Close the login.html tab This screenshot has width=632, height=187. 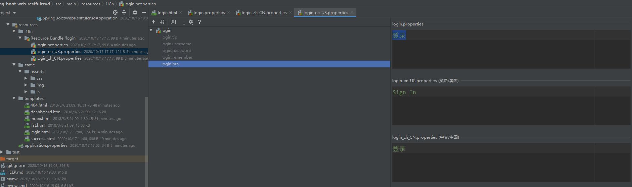[181, 12]
